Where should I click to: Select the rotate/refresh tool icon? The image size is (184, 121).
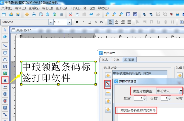pos(5,37)
